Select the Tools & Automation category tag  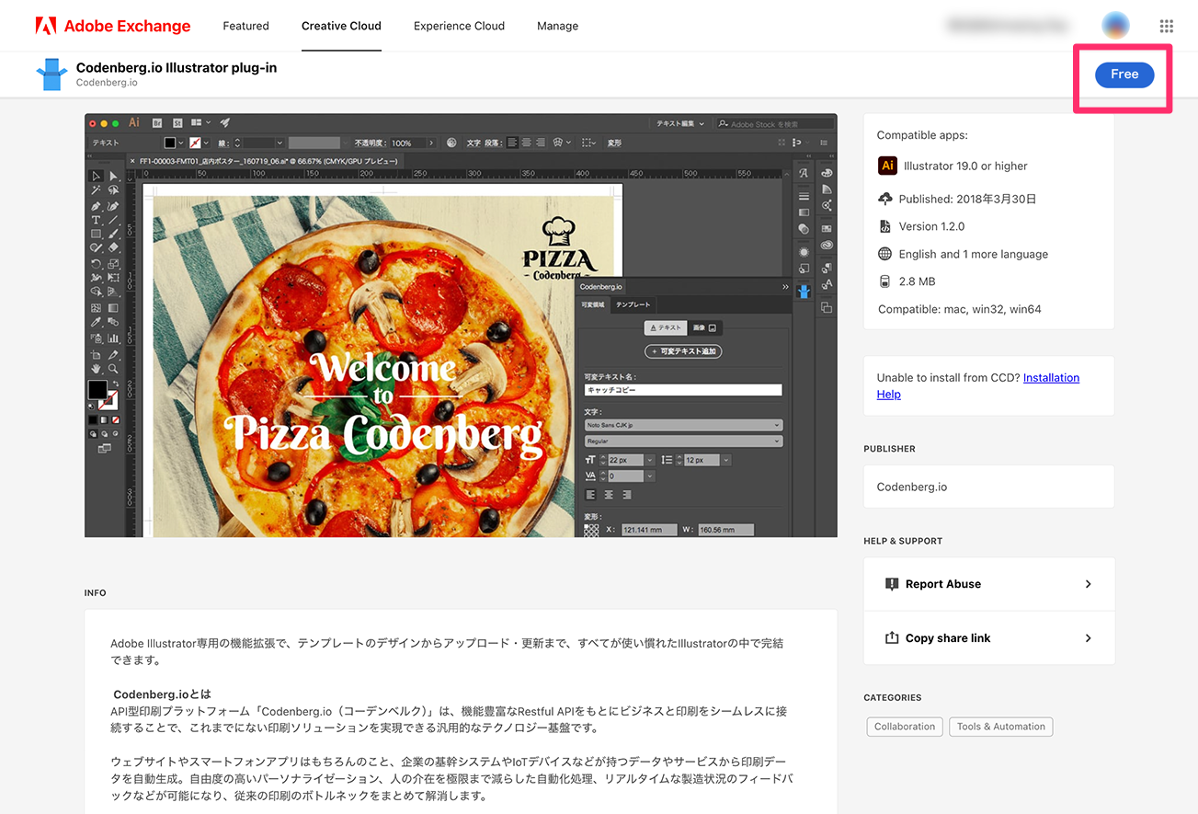1000,727
